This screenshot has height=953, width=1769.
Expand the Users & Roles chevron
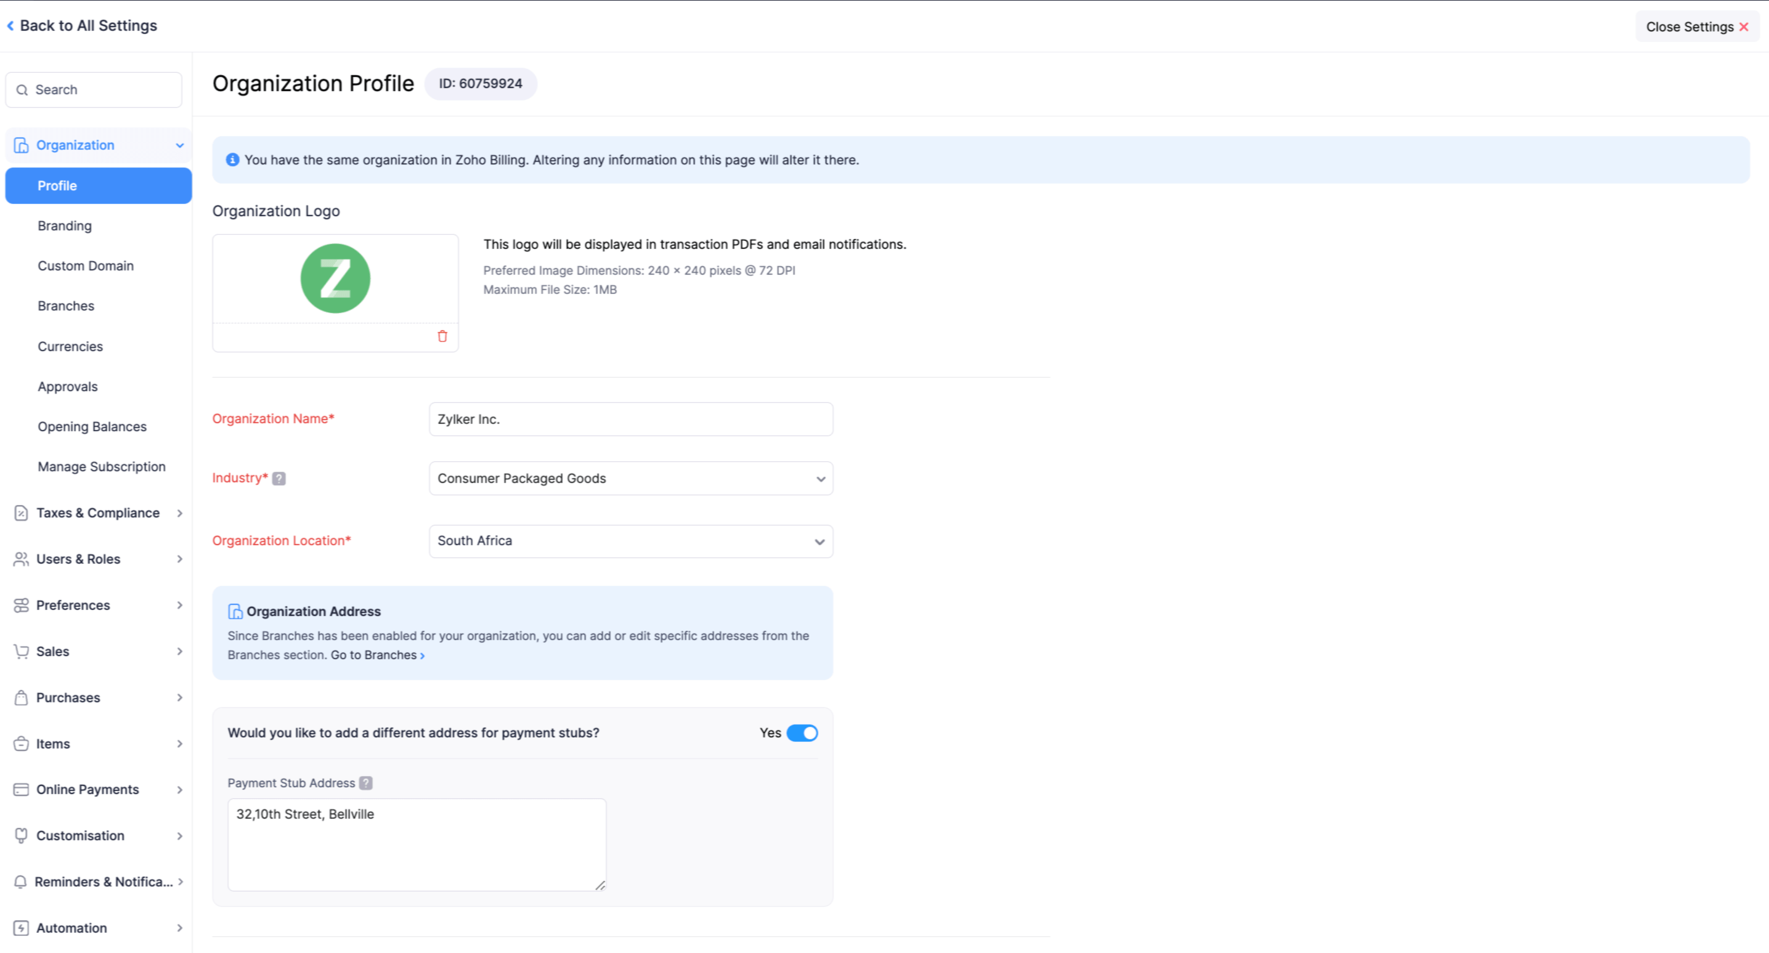point(180,559)
